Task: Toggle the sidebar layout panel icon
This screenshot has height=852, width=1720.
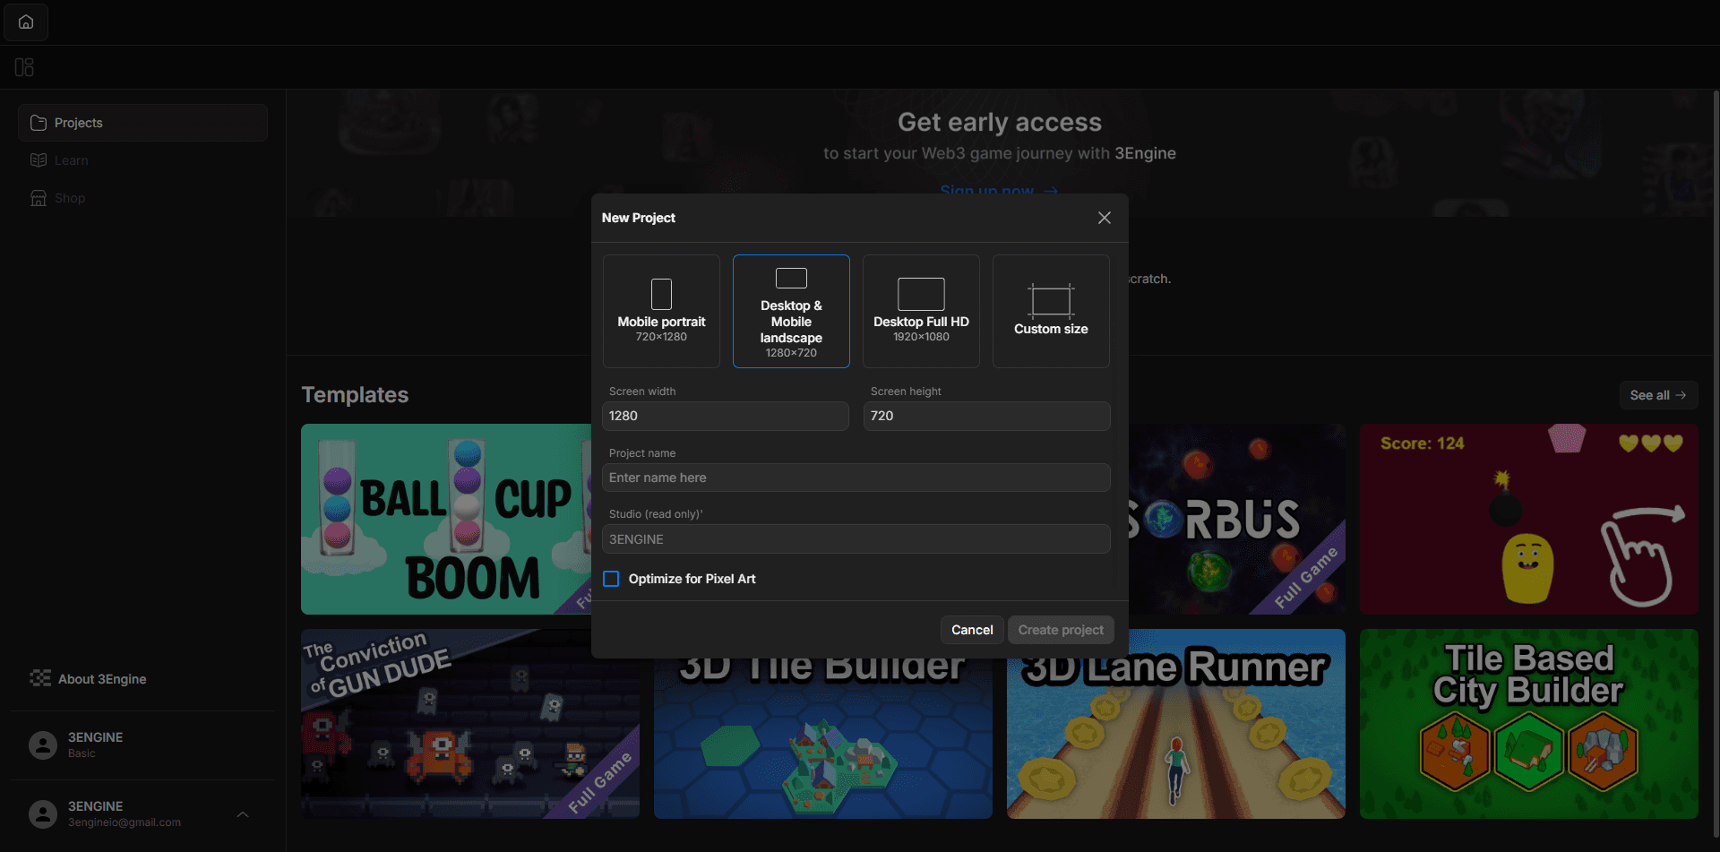Action: (24, 67)
